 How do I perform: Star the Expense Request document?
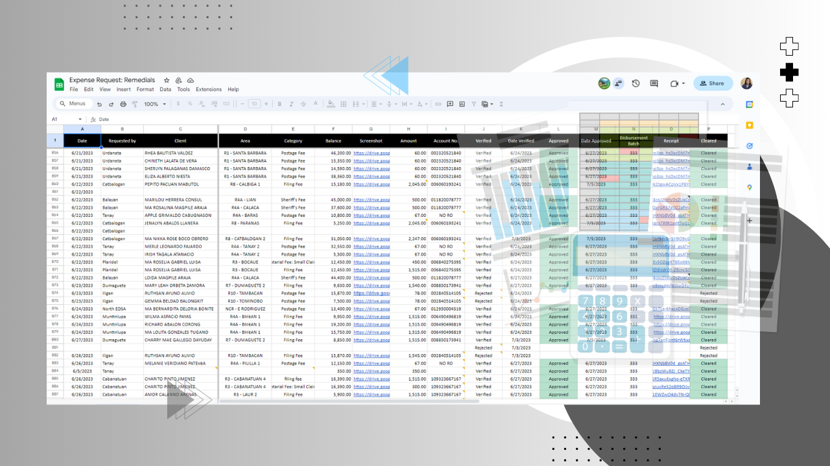167,80
